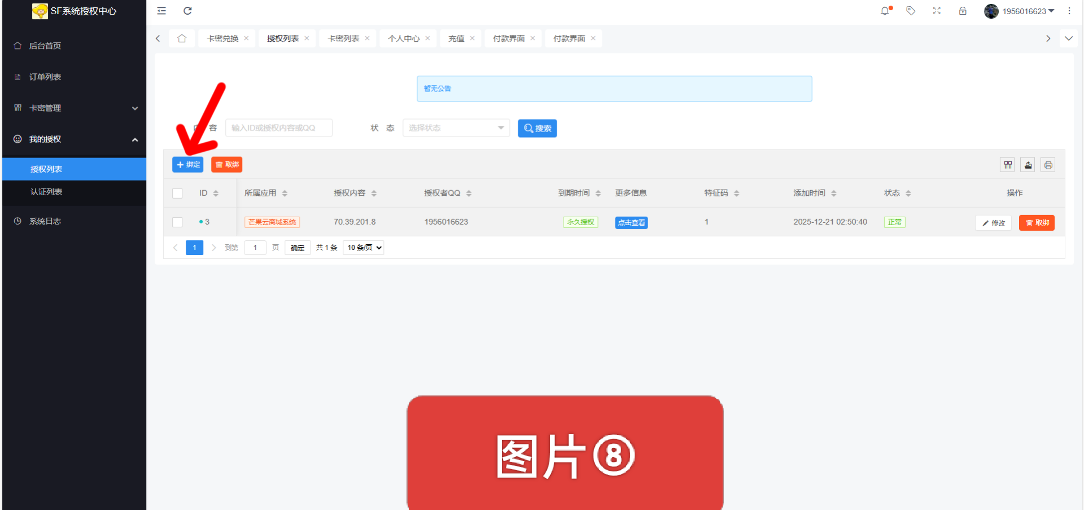Screen dimensions: 1084x510
Task: Open the column filter grid icon
Action: click(x=1008, y=165)
